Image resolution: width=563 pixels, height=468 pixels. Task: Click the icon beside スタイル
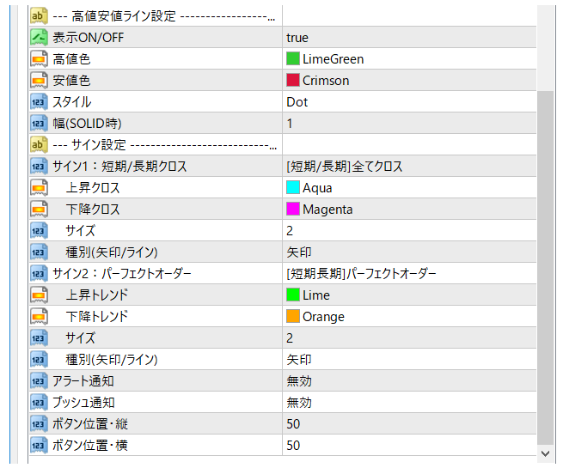39,102
